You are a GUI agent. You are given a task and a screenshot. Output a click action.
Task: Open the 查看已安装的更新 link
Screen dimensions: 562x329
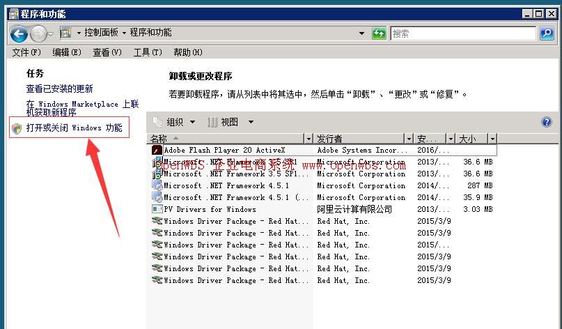(x=59, y=89)
